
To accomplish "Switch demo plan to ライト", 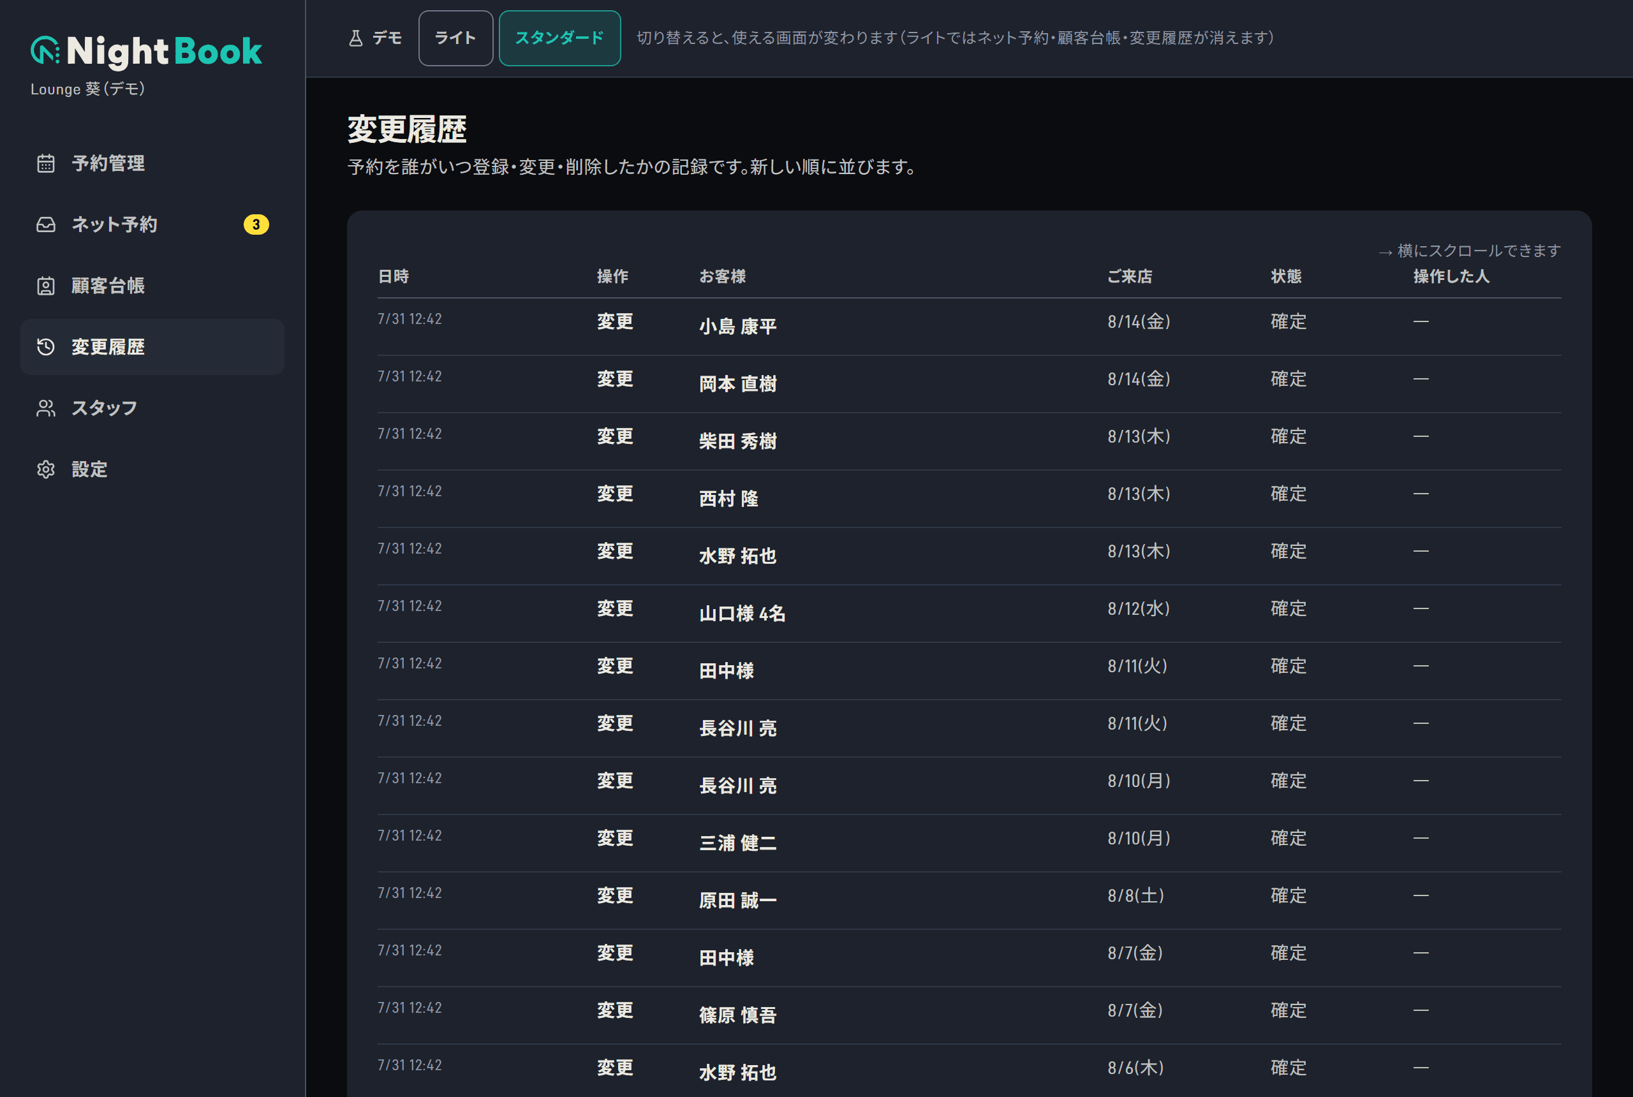I will pyautogui.click(x=455, y=38).
